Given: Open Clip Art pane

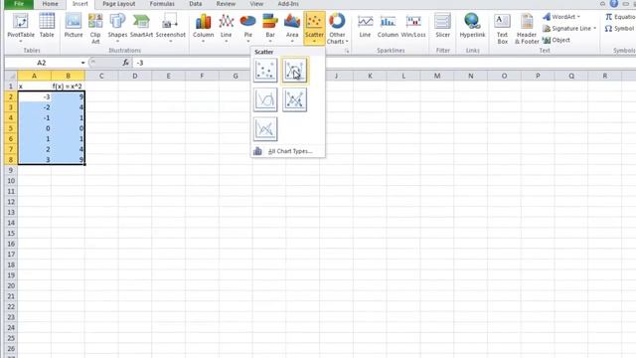Looking at the screenshot, I should point(95,28).
